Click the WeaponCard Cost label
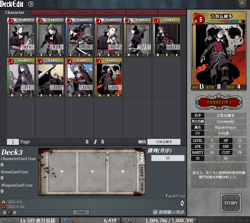 point(17,185)
